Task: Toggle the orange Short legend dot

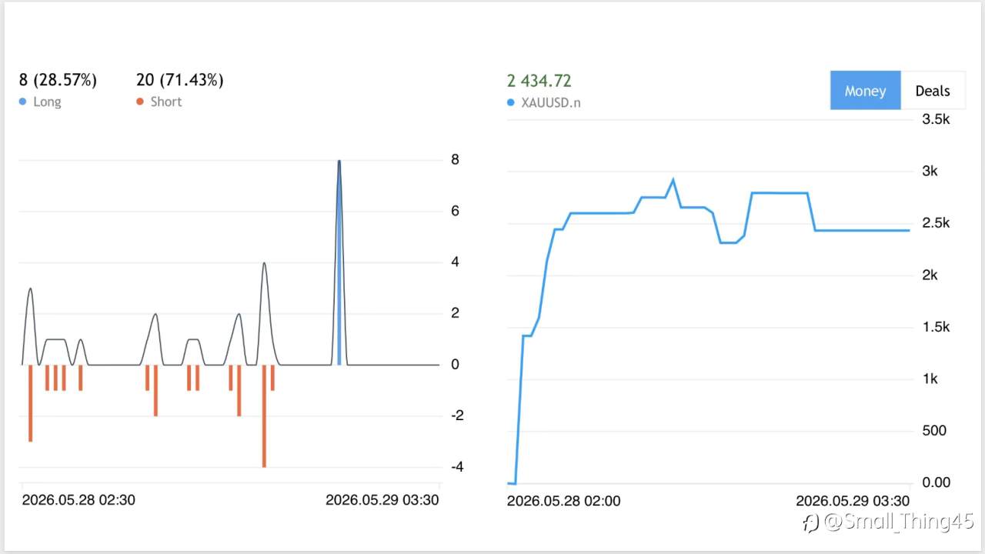Action: pos(140,102)
